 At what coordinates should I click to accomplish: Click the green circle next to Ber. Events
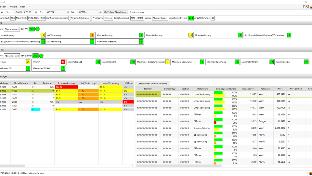point(41,56)
